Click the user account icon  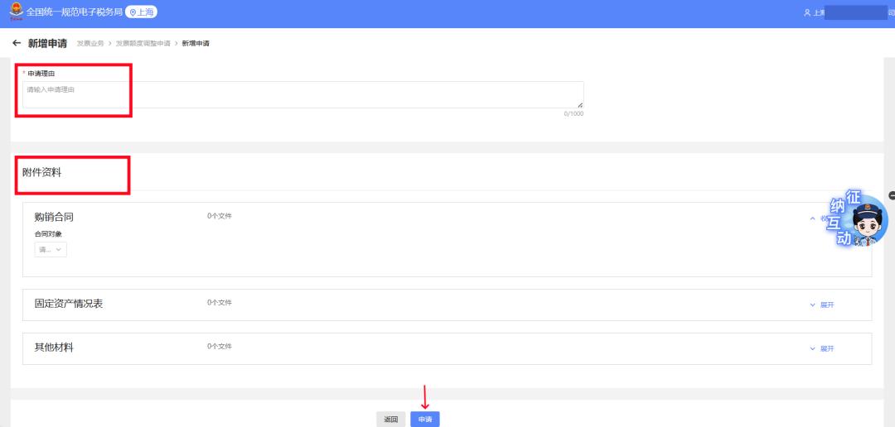point(806,13)
